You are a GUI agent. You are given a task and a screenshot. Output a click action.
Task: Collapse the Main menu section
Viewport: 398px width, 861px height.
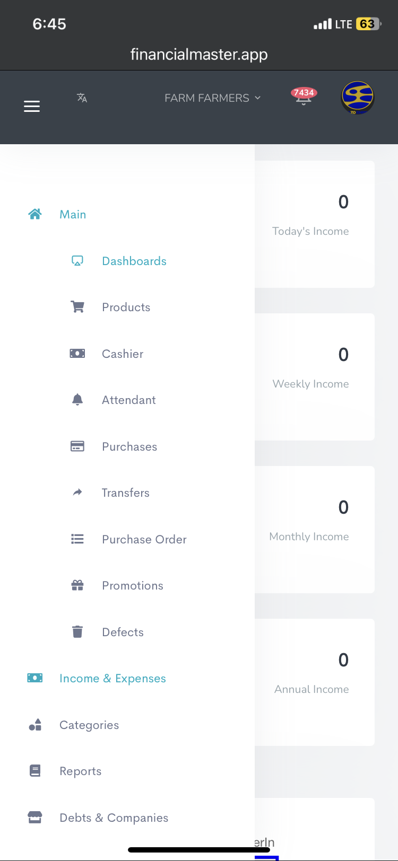[73, 214]
